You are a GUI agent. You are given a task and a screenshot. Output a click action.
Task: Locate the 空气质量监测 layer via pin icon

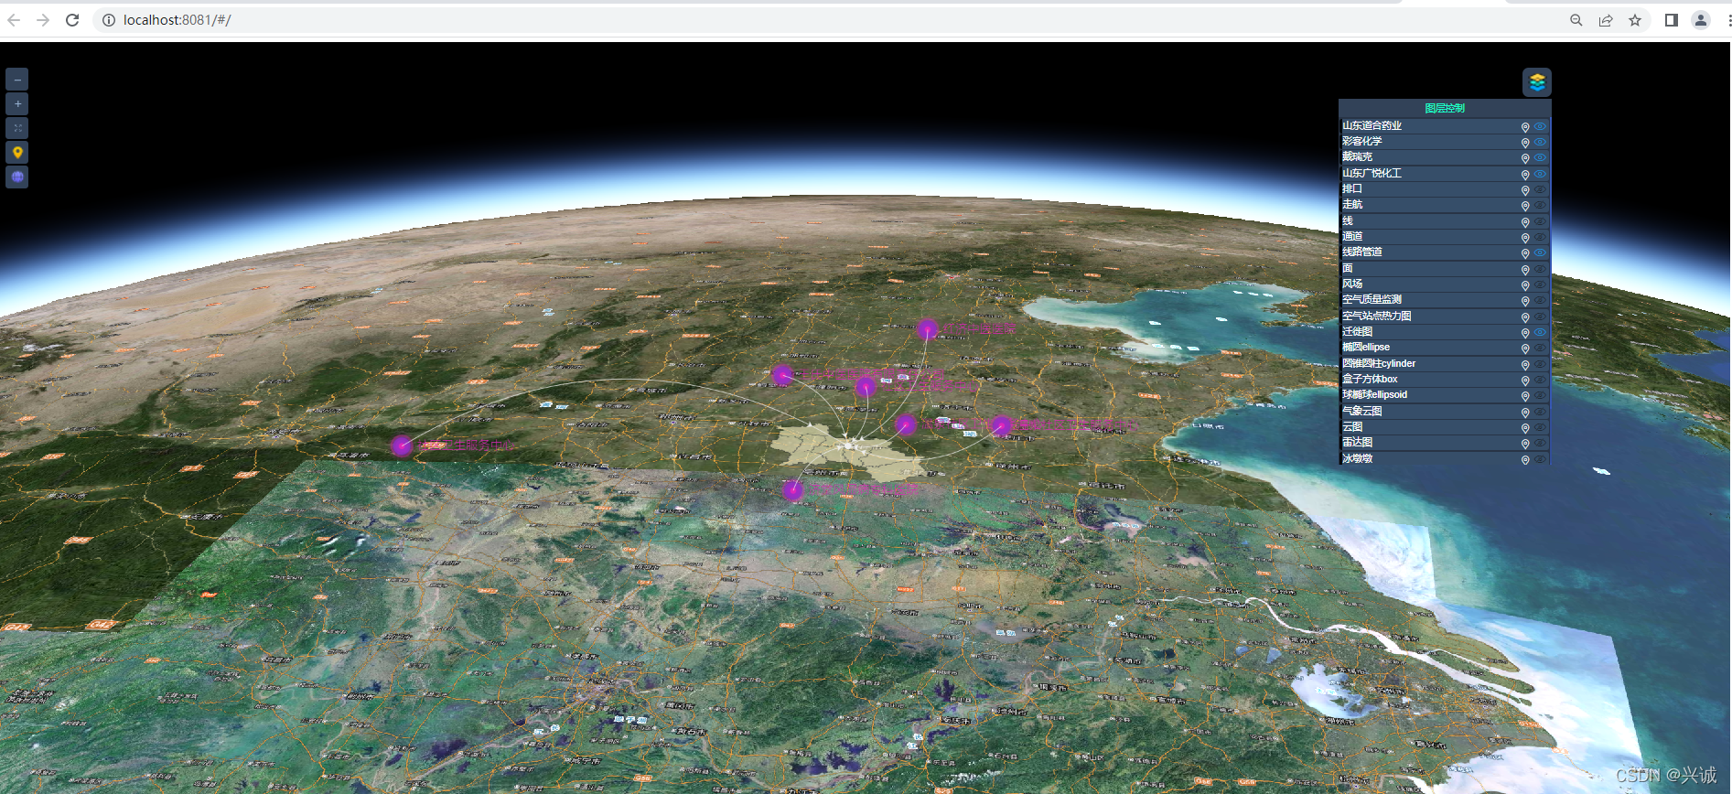pos(1525,301)
